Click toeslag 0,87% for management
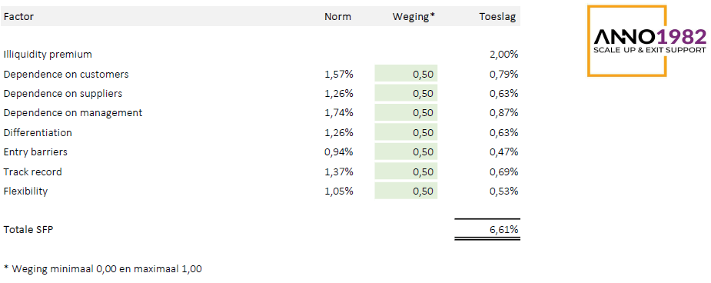 503,113
